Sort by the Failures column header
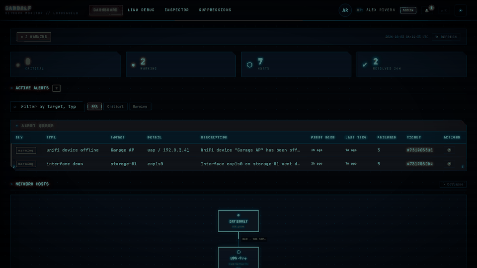The width and height of the screenshot is (477, 268). click(x=387, y=137)
